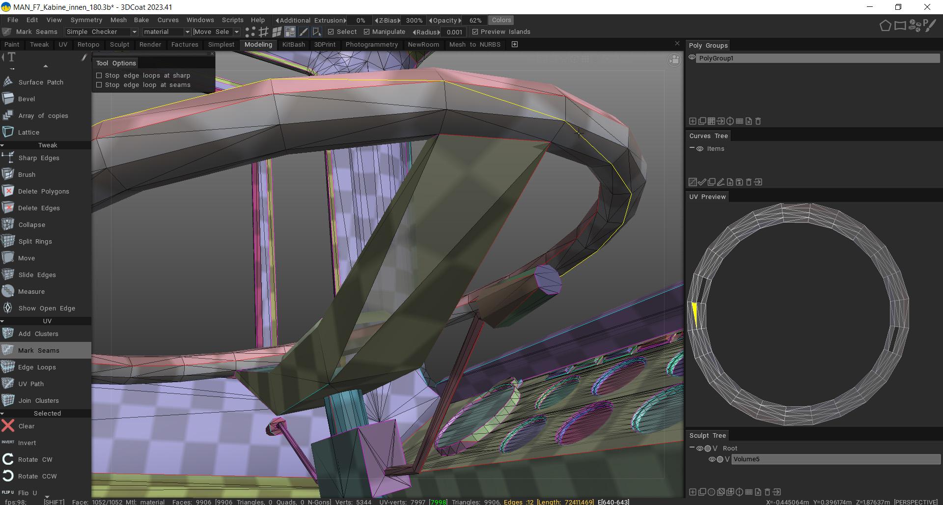Enable Stop edge loops at sharp
This screenshot has height=505, width=943.
[x=99, y=76]
